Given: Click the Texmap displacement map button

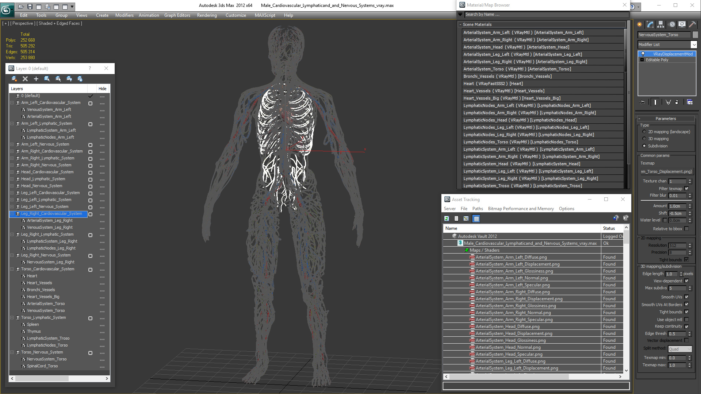Looking at the screenshot, I should (x=667, y=171).
